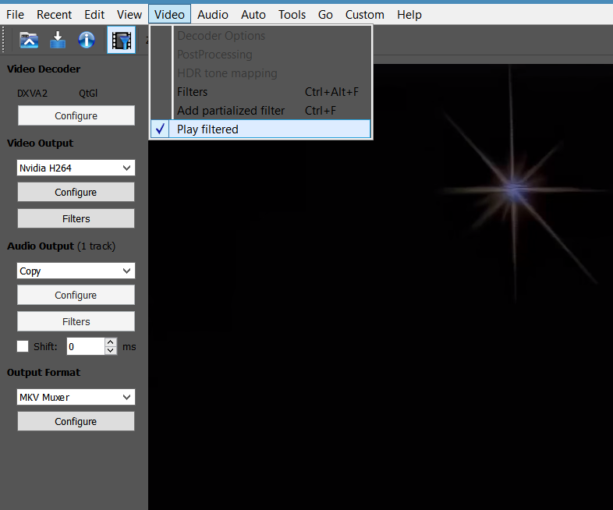
Task: Open Filters under Video Output
Action: coord(76,218)
